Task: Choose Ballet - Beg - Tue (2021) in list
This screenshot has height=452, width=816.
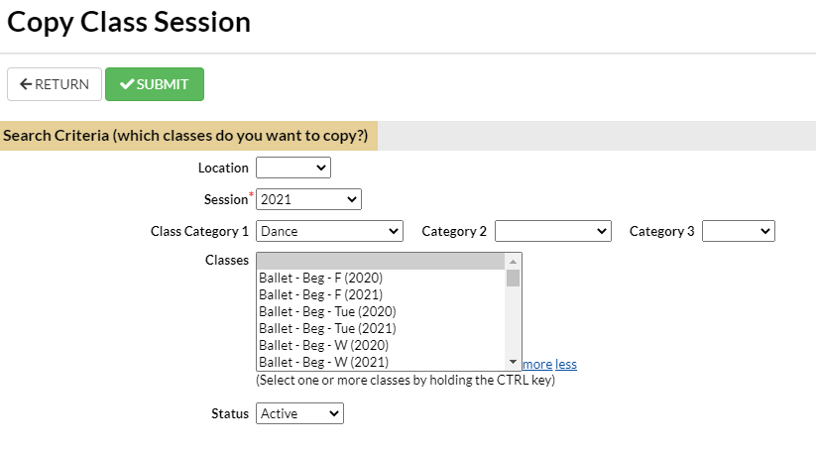Action: click(327, 328)
